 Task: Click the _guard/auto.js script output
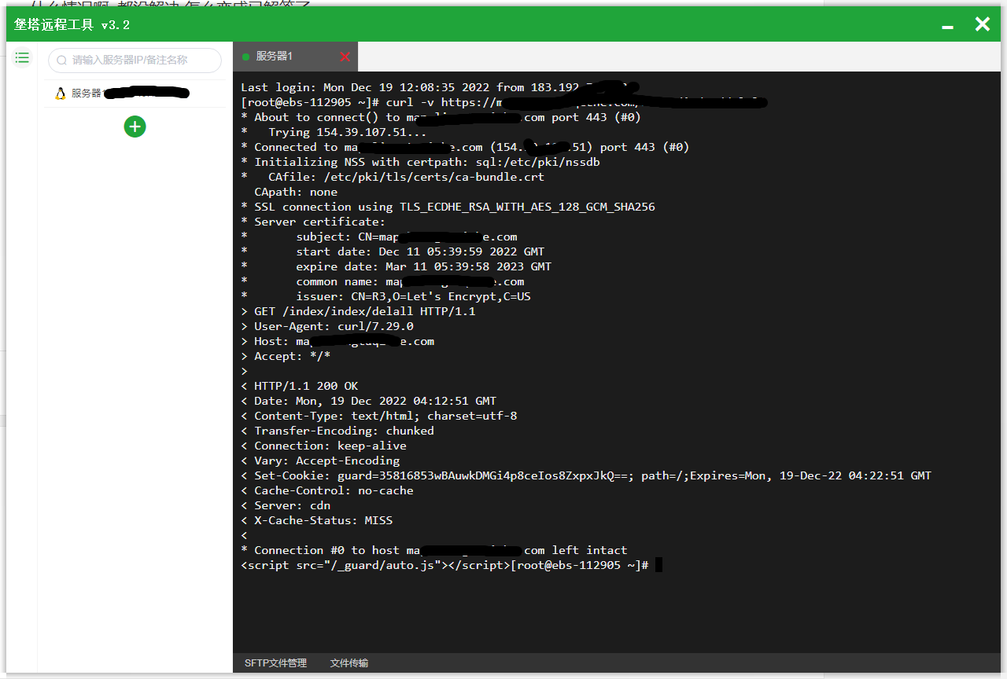(x=374, y=565)
